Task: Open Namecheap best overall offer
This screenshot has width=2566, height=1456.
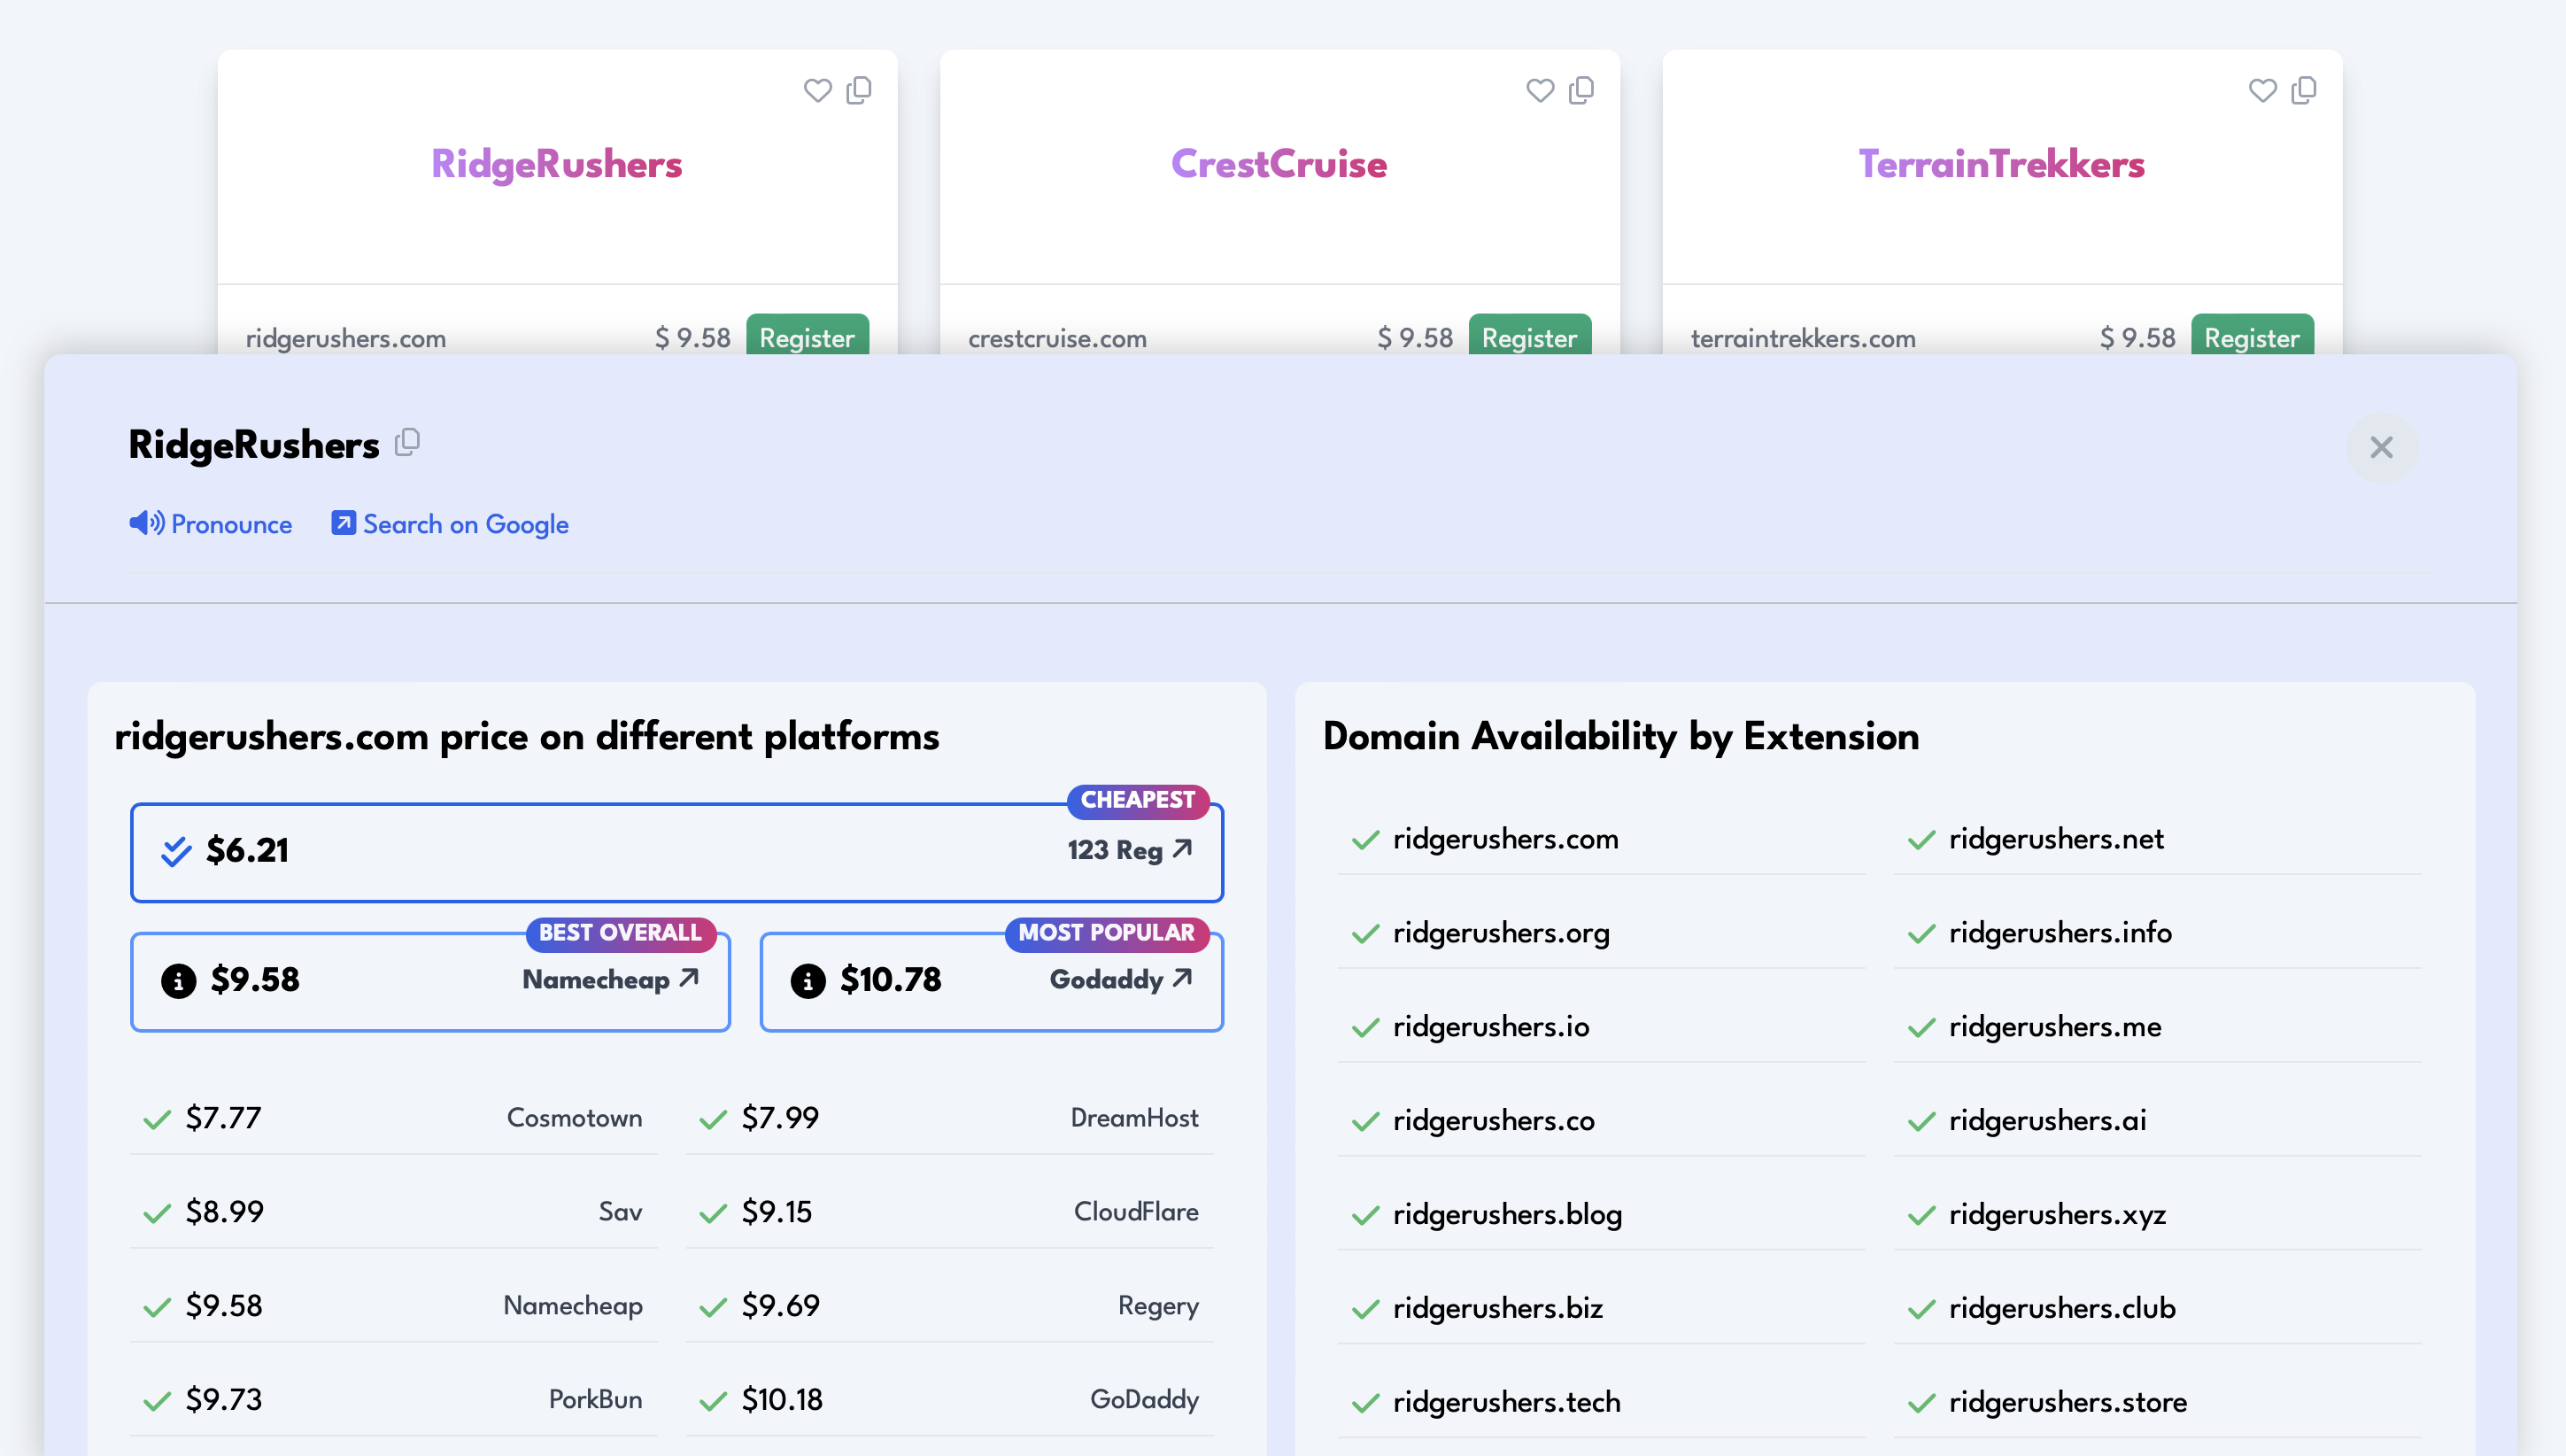Action: [610, 979]
